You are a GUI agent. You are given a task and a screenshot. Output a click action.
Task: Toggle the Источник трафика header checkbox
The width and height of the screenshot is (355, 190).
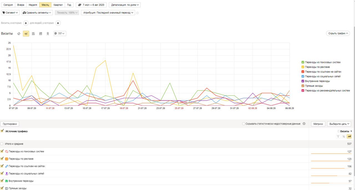2,131
